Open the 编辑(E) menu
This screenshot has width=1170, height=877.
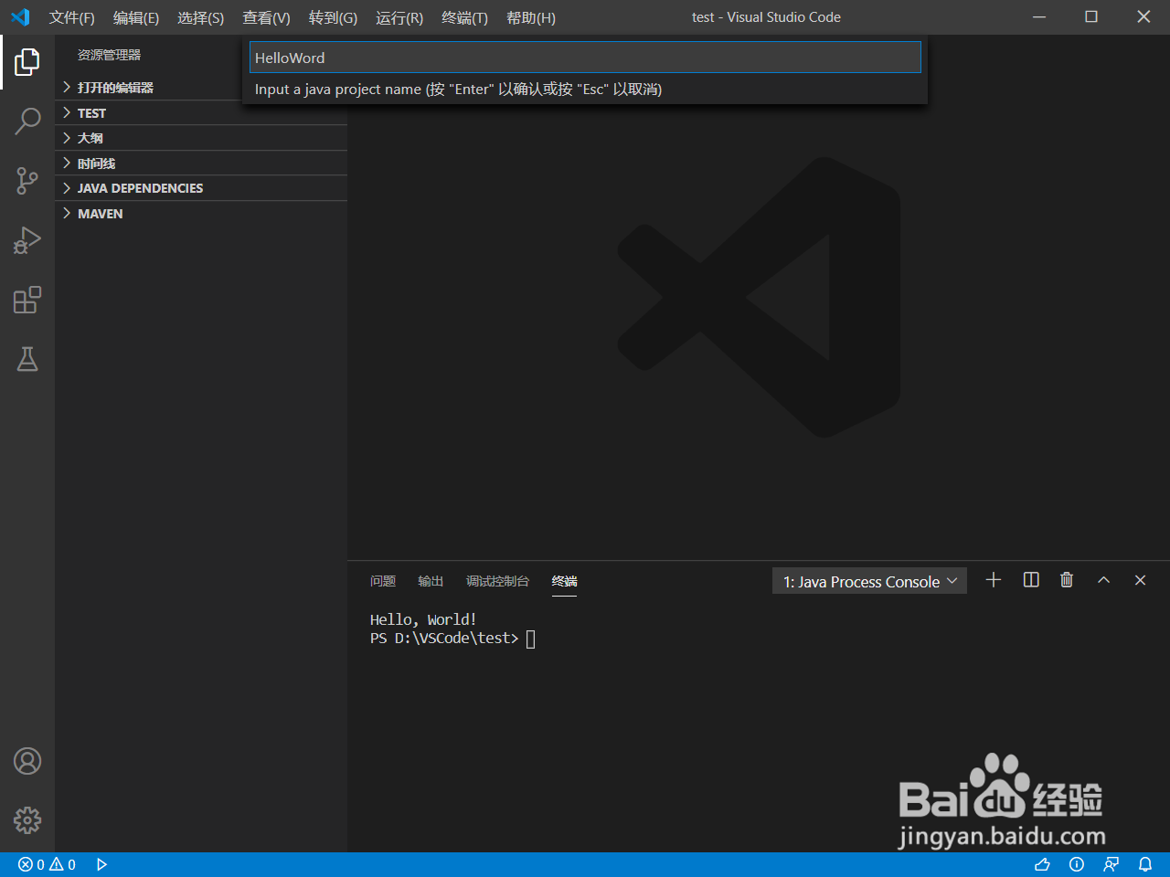tap(136, 18)
